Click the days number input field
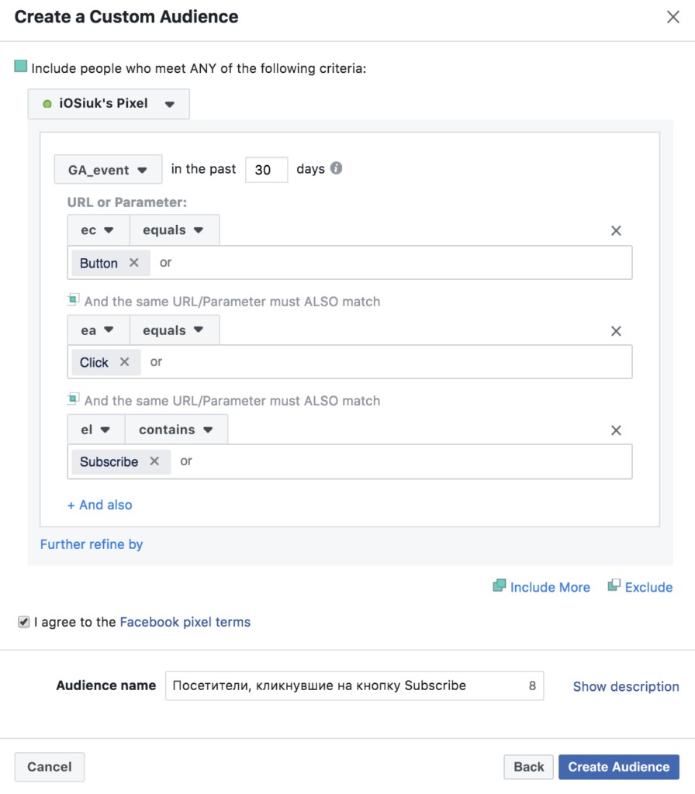The width and height of the screenshot is (695, 794). pos(266,170)
